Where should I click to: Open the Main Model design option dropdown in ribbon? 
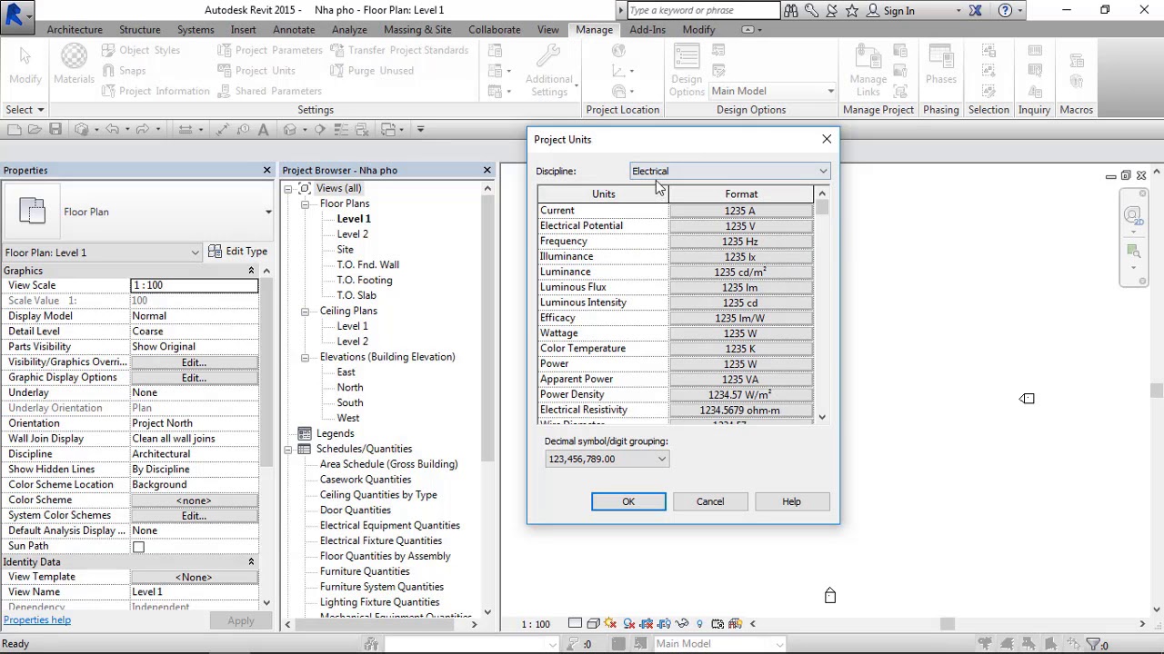point(772,91)
